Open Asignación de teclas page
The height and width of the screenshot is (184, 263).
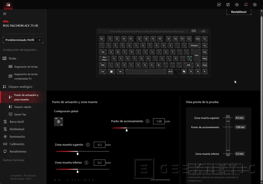point(26,67)
